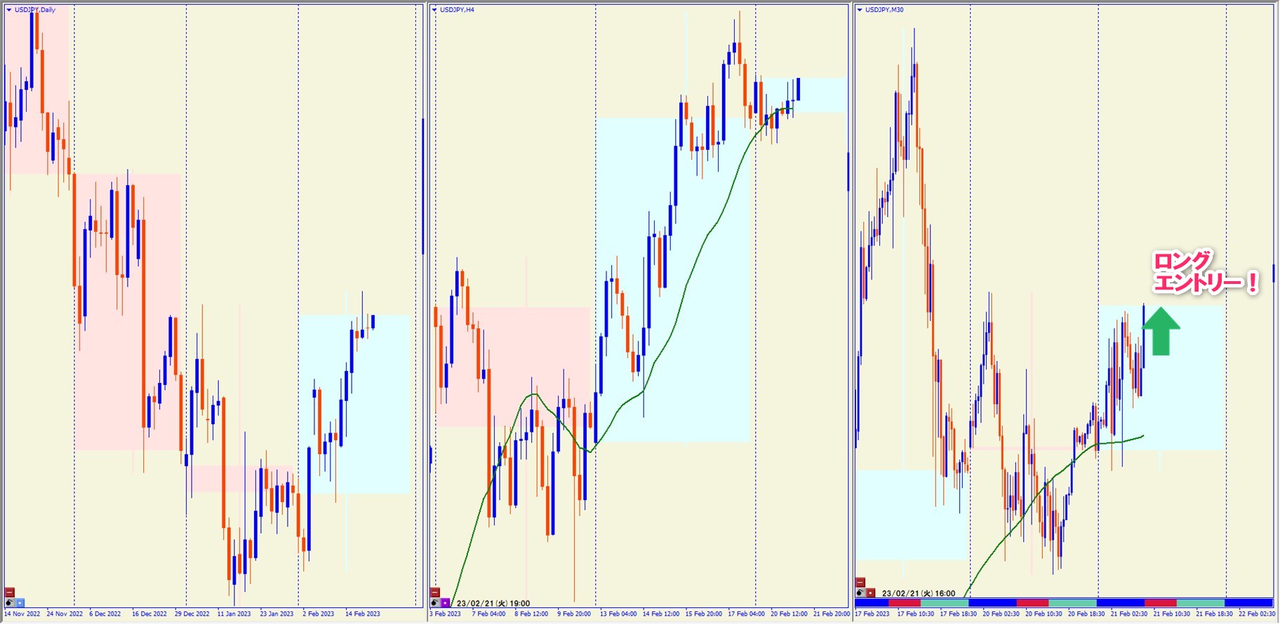Click the 21 Feb 02:30 label on M30 axis

(x=1128, y=614)
